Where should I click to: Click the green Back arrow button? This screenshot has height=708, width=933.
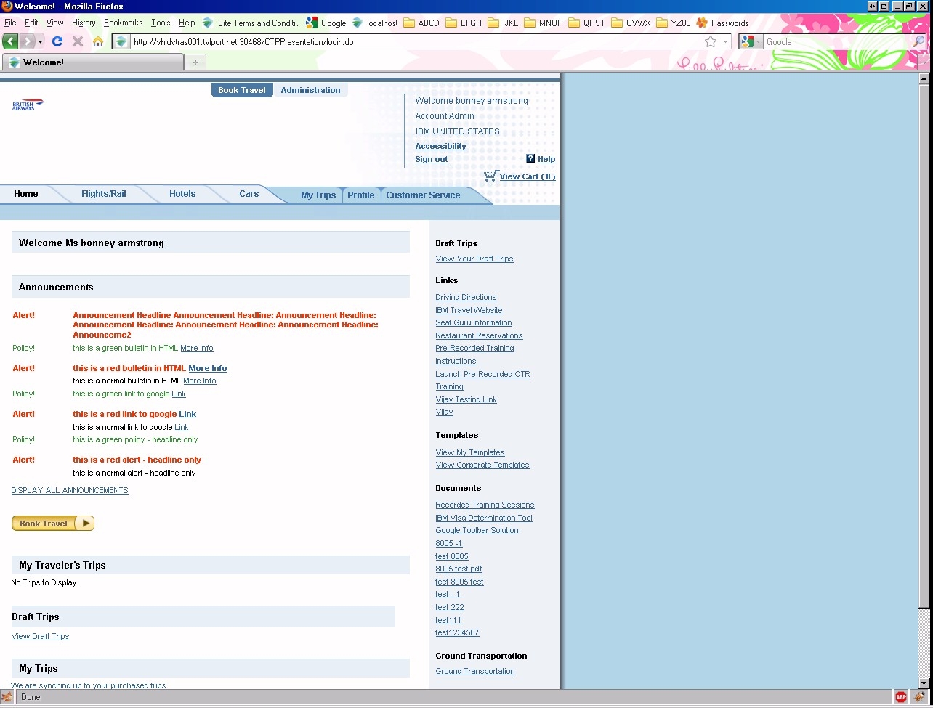(10, 41)
